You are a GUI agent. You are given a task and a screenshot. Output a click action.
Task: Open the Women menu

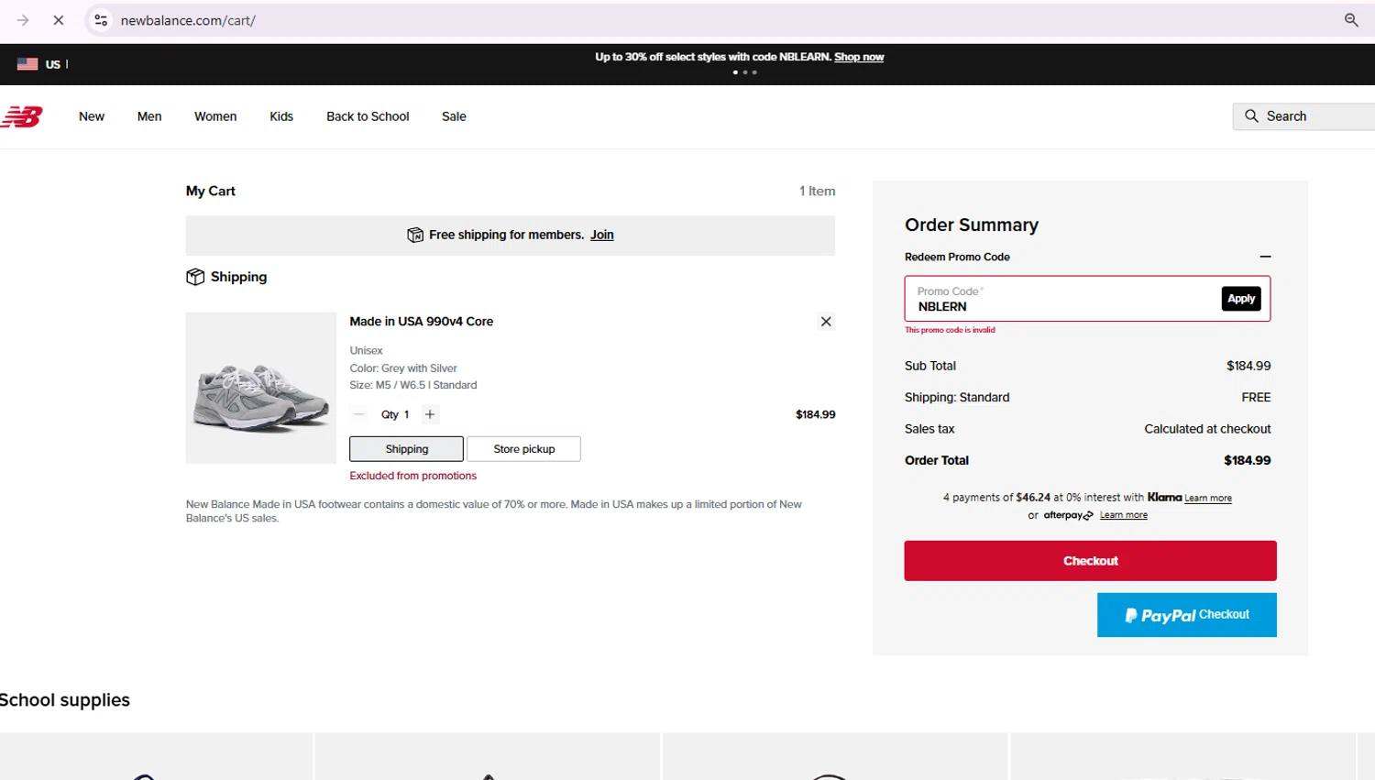pos(215,116)
